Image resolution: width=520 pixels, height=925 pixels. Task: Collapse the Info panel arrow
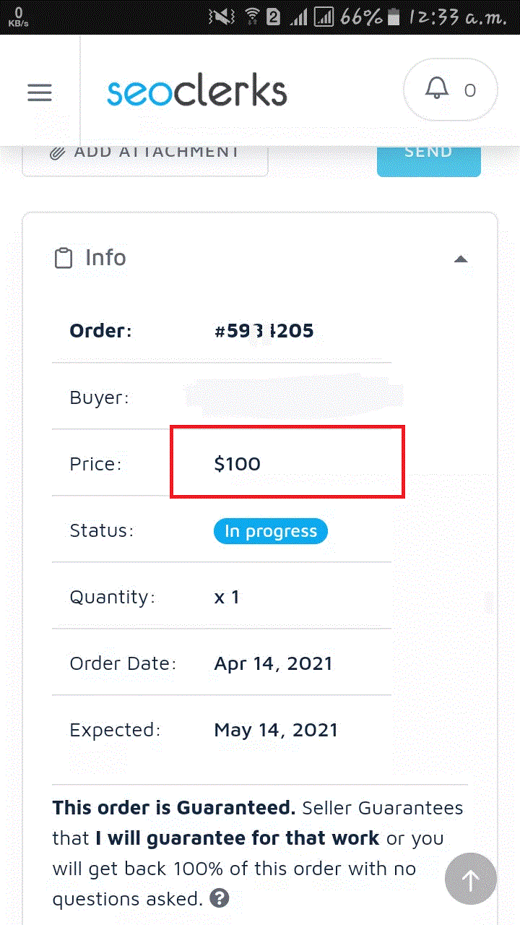[461, 259]
